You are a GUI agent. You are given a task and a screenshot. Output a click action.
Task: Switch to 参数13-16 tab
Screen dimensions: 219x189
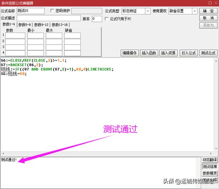coord(60,25)
